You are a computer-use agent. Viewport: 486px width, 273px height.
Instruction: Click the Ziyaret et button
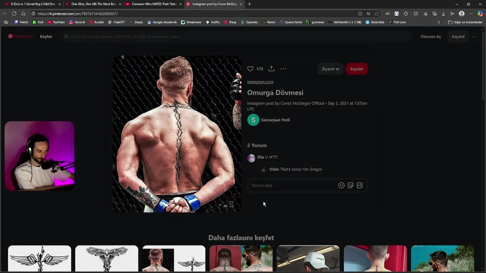(330, 69)
